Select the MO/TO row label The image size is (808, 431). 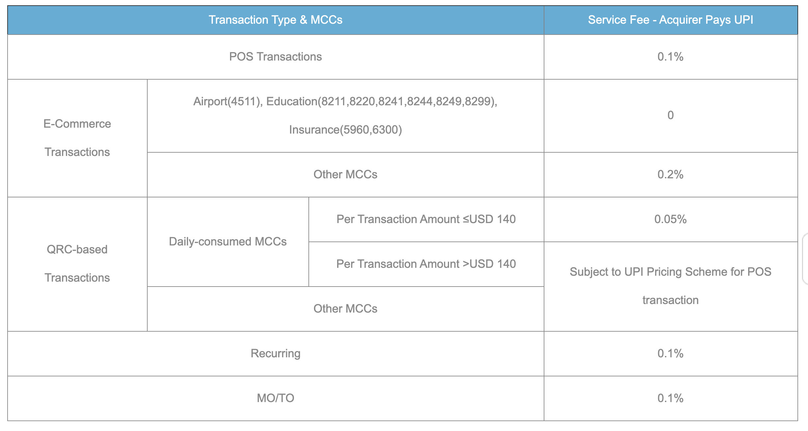pyautogui.click(x=275, y=398)
